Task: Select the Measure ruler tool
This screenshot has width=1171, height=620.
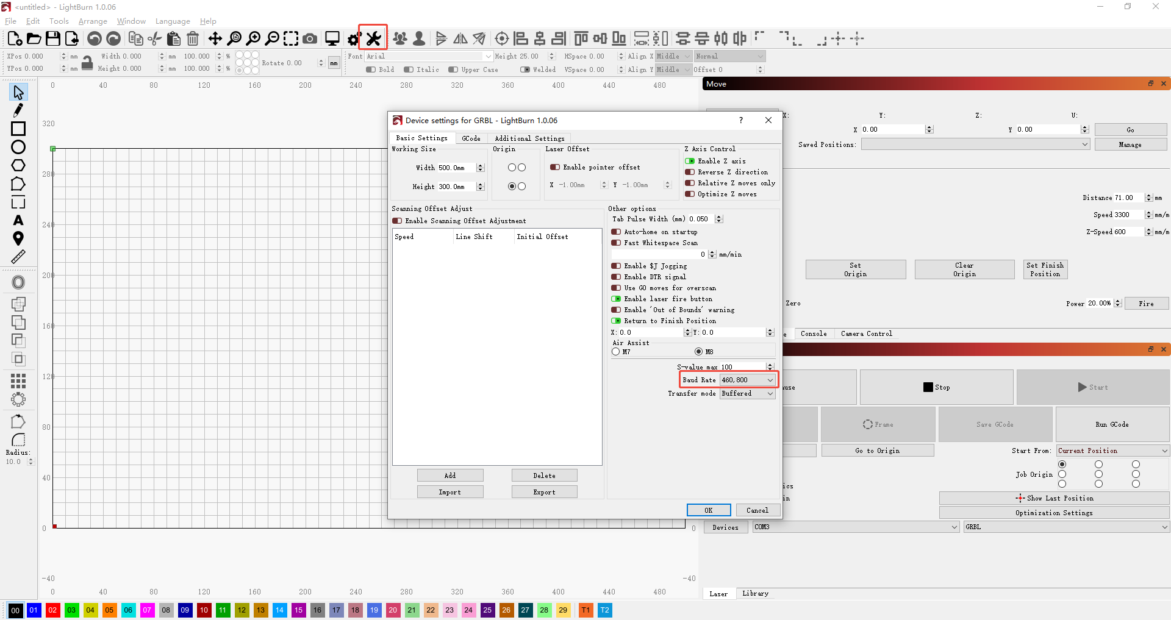Action: (18, 257)
